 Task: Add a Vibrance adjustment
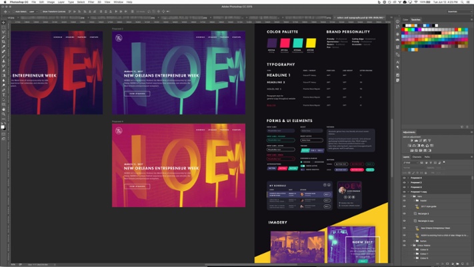(x=429, y=141)
